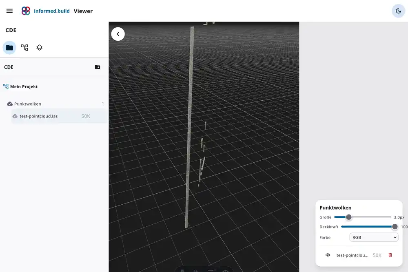Click the add new folder icon
Viewport: 408px width, 272px height.
(x=98, y=67)
